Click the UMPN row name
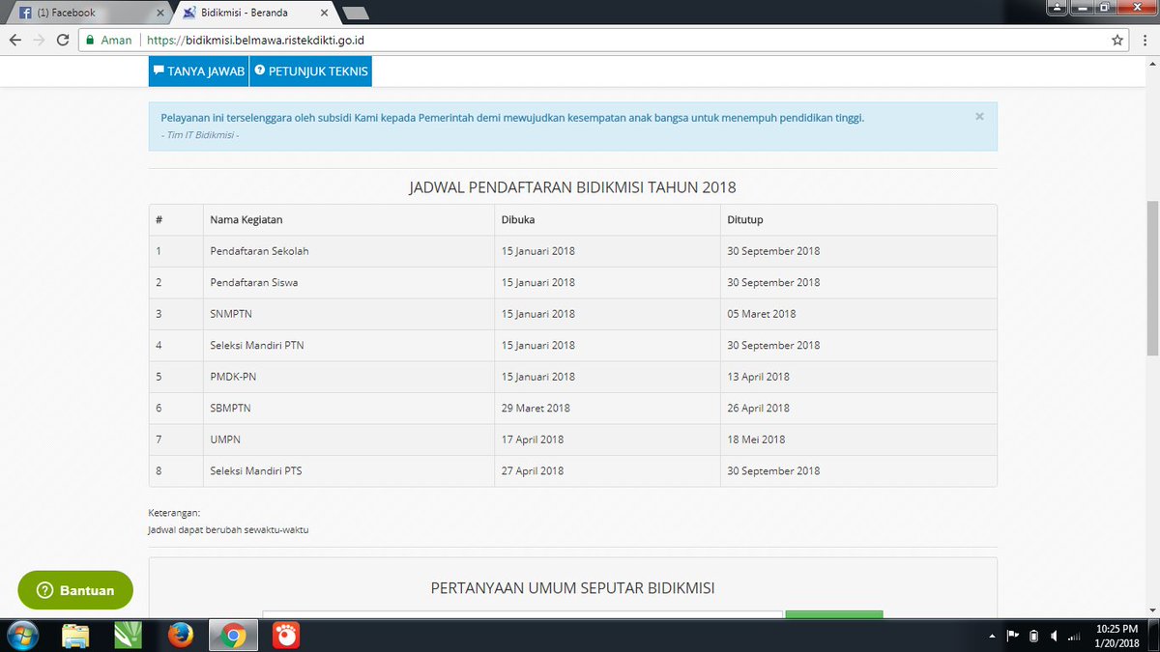Viewport: 1160px width, 652px height. [225, 439]
